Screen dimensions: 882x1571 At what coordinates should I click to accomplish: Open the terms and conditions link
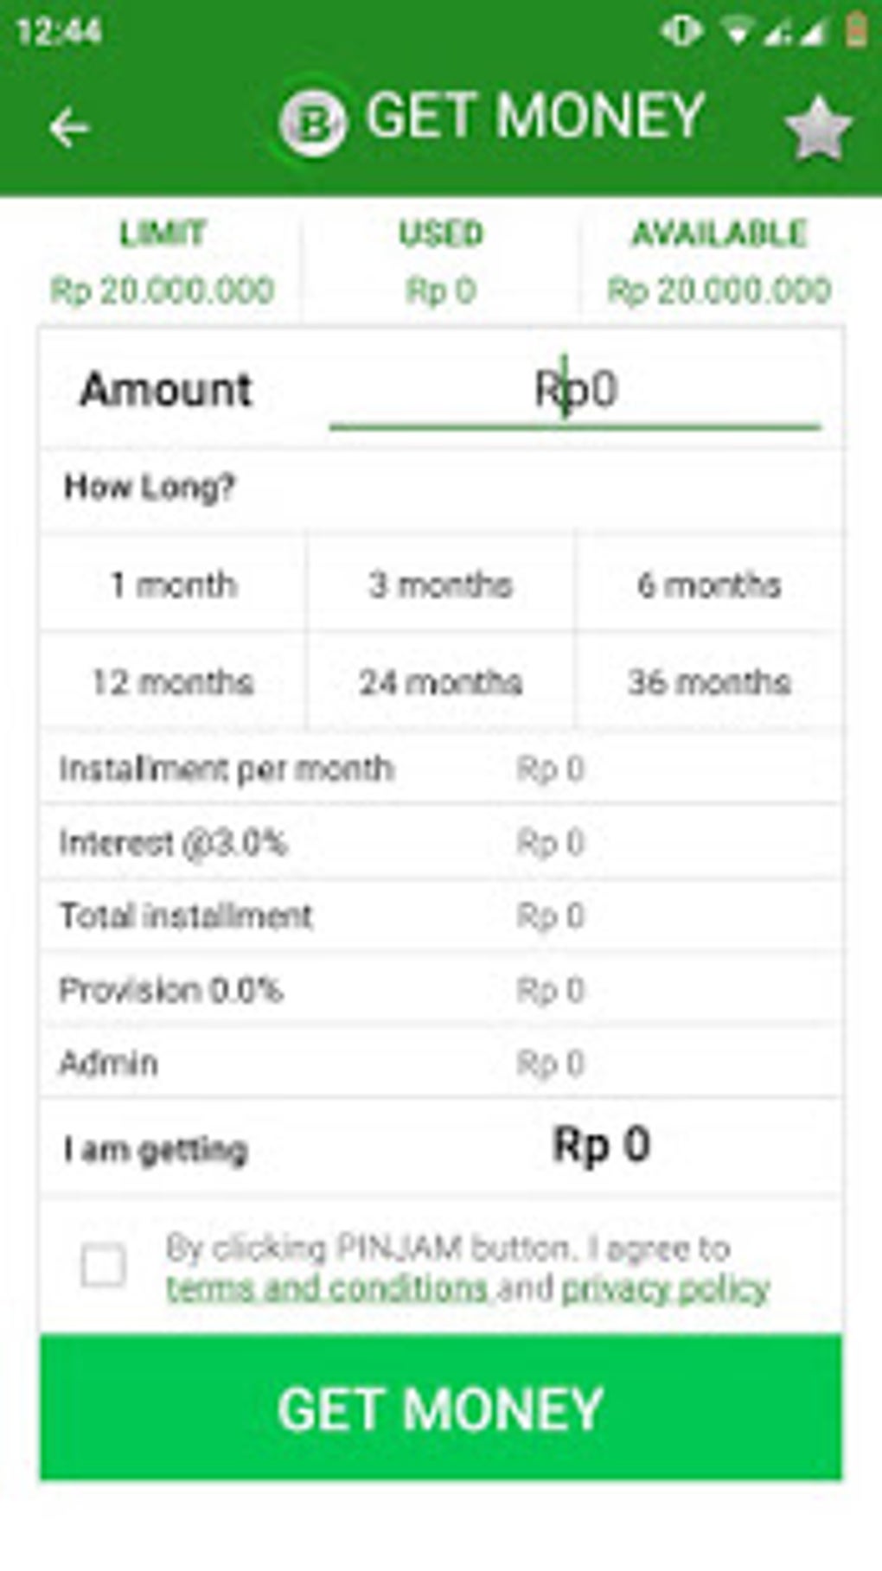[x=327, y=1288]
